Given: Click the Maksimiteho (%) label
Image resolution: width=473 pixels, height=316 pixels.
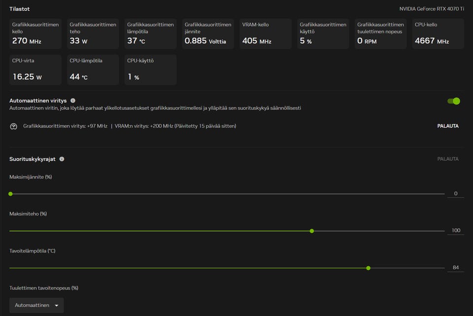Looking at the screenshot, I should [x=28, y=214].
